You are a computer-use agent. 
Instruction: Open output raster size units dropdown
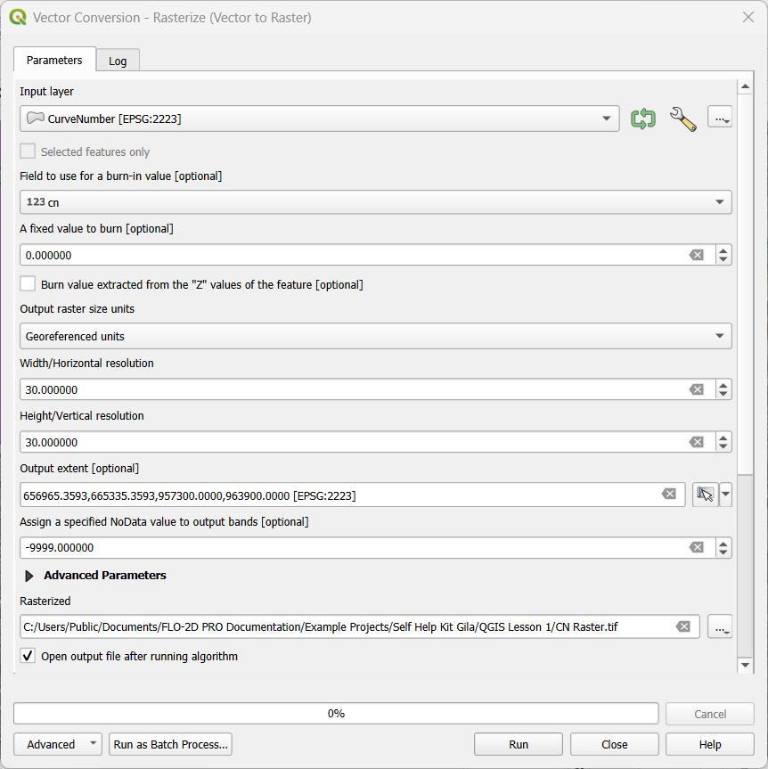pos(375,336)
